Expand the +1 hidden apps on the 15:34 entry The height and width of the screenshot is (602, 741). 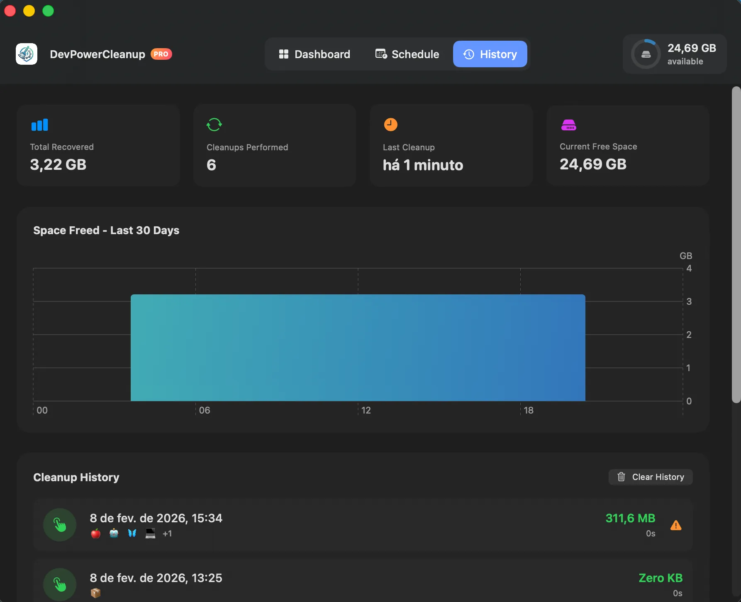pyautogui.click(x=168, y=533)
